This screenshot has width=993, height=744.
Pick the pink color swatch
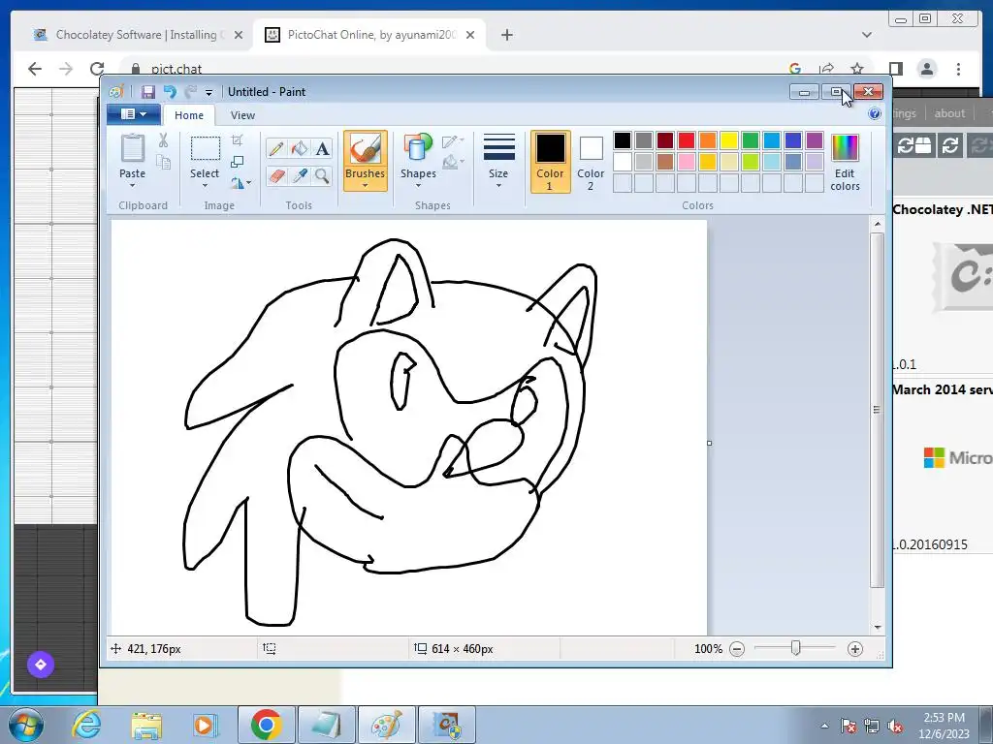[x=686, y=162]
